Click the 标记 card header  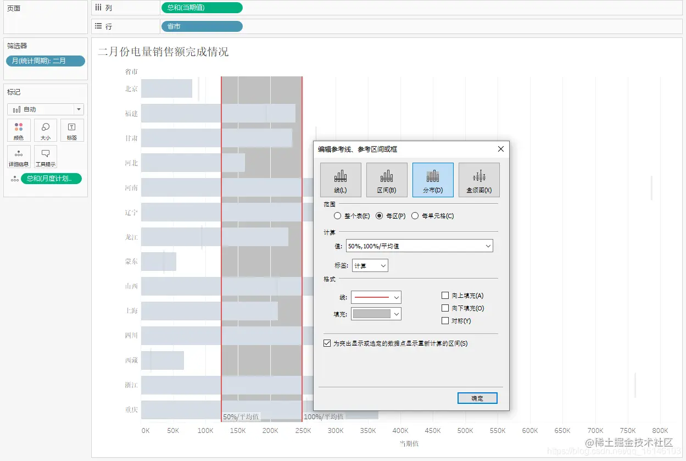point(14,92)
